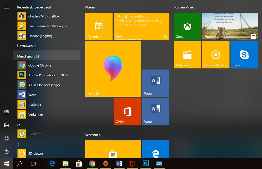Open the Office tile
Screen dimensions: 262x169
pos(127,111)
